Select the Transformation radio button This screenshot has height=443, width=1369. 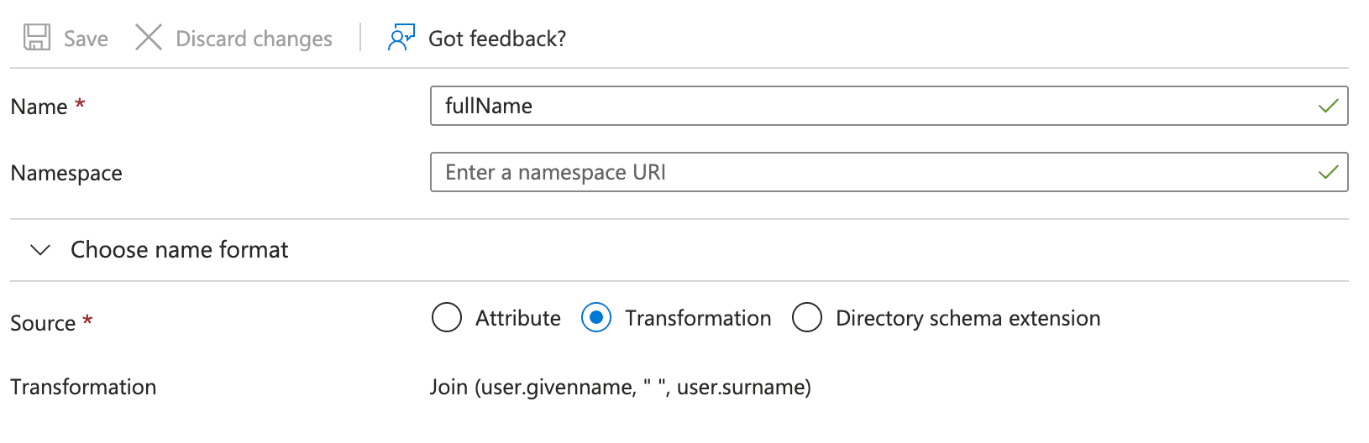(x=596, y=318)
